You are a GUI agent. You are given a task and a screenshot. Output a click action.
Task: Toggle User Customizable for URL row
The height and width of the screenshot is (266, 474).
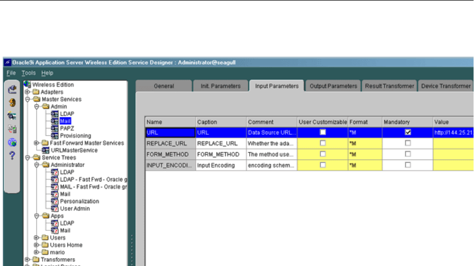(323, 132)
